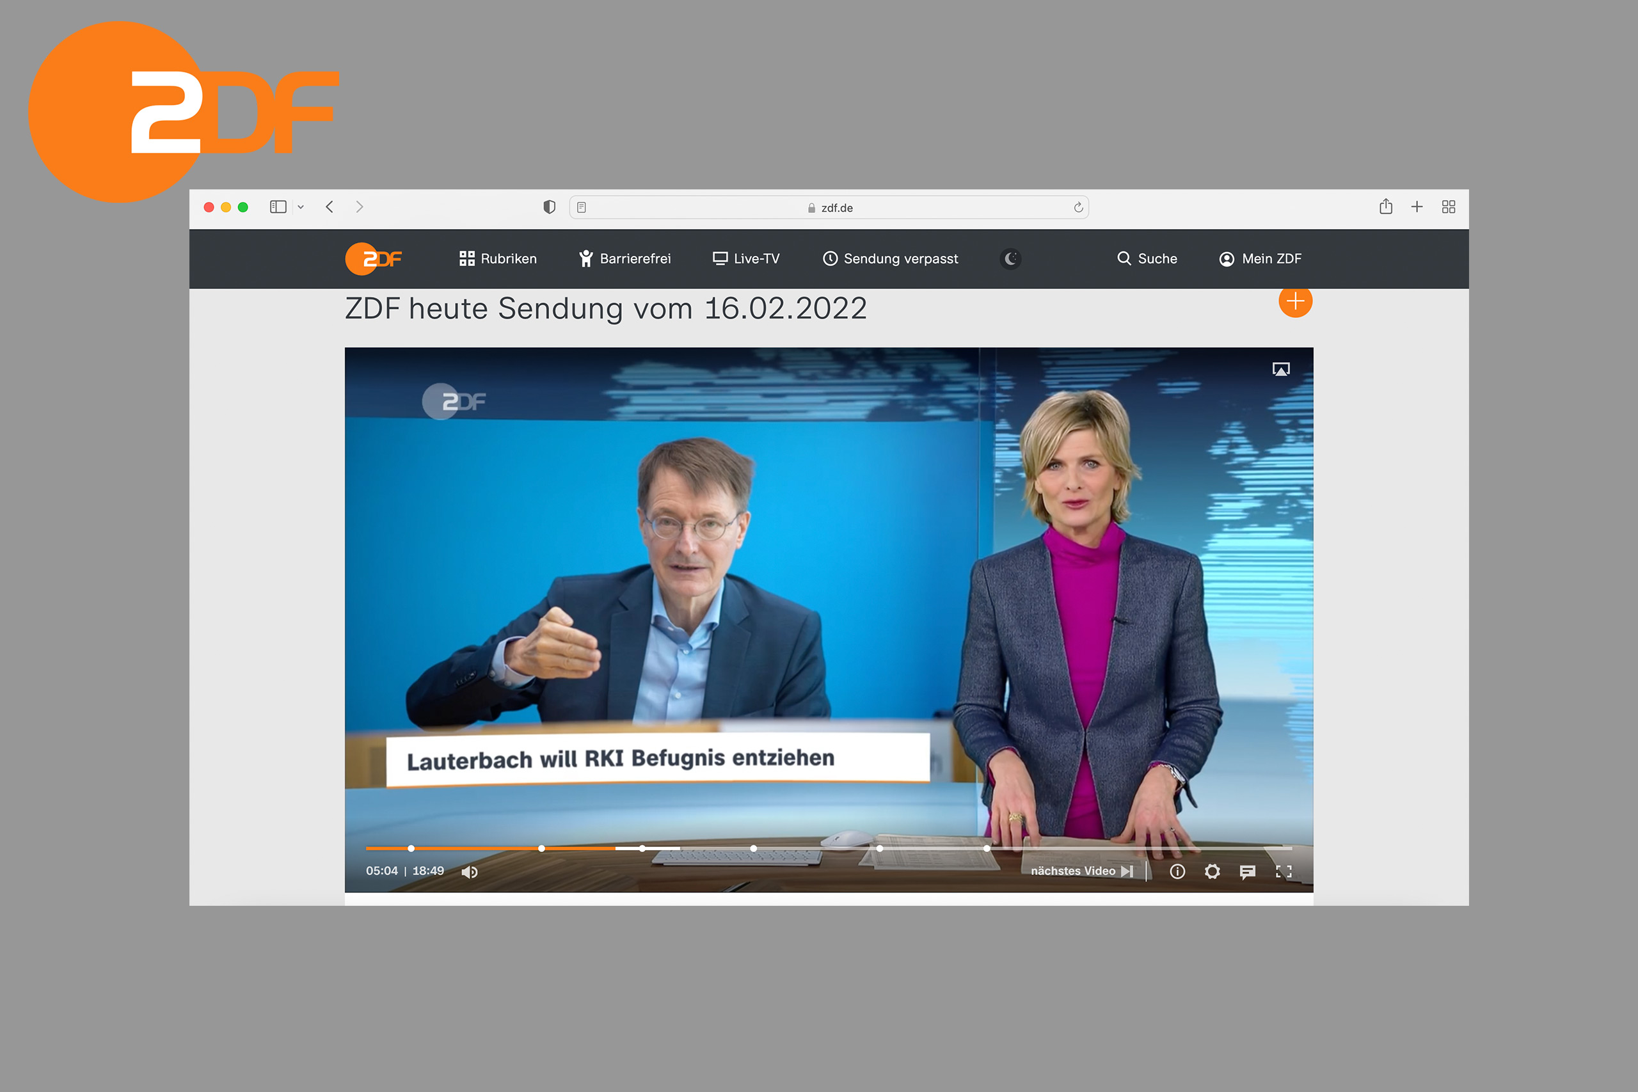The width and height of the screenshot is (1638, 1092).
Task: Expand the sidebar options chevron
Action: pyautogui.click(x=301, y=207)
